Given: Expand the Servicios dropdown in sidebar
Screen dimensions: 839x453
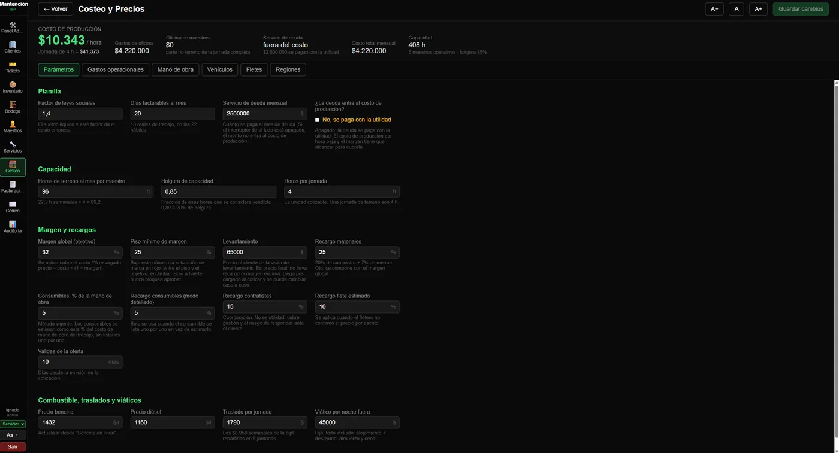Looking at the screenshot, I should coord(13,424).
